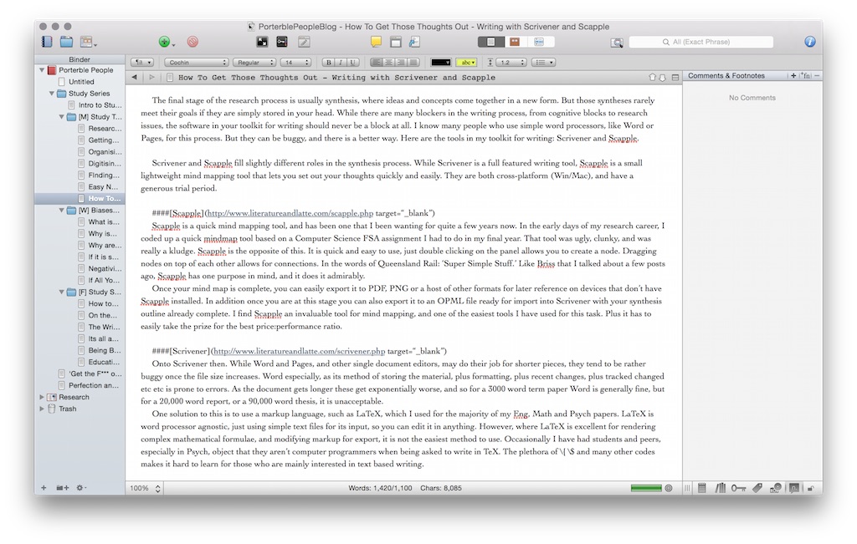Switch to corkboard view mode
Image resolution: width=857 pixels, height=544 pixels.
515,42
